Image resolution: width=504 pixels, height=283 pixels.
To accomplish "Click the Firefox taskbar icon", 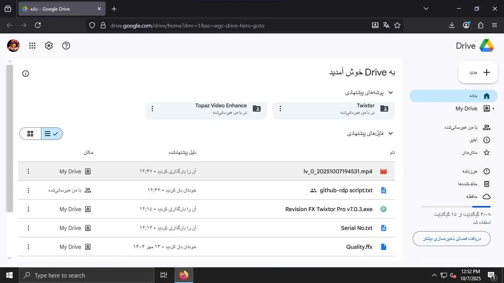I will [184, 275].
